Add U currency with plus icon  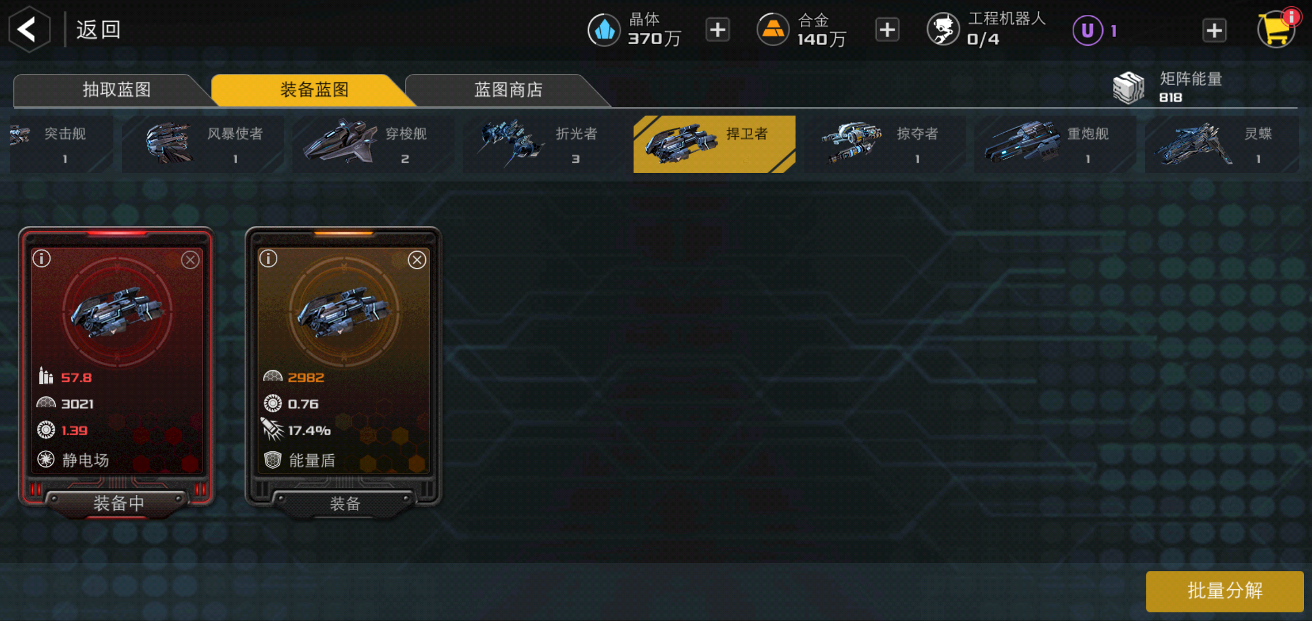pyautogui.click(x=1214, y=30)
